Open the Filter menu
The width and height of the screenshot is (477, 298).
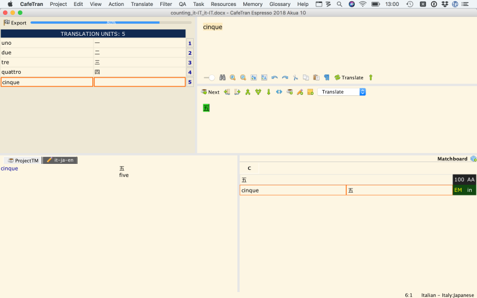[x=166, y=4]
